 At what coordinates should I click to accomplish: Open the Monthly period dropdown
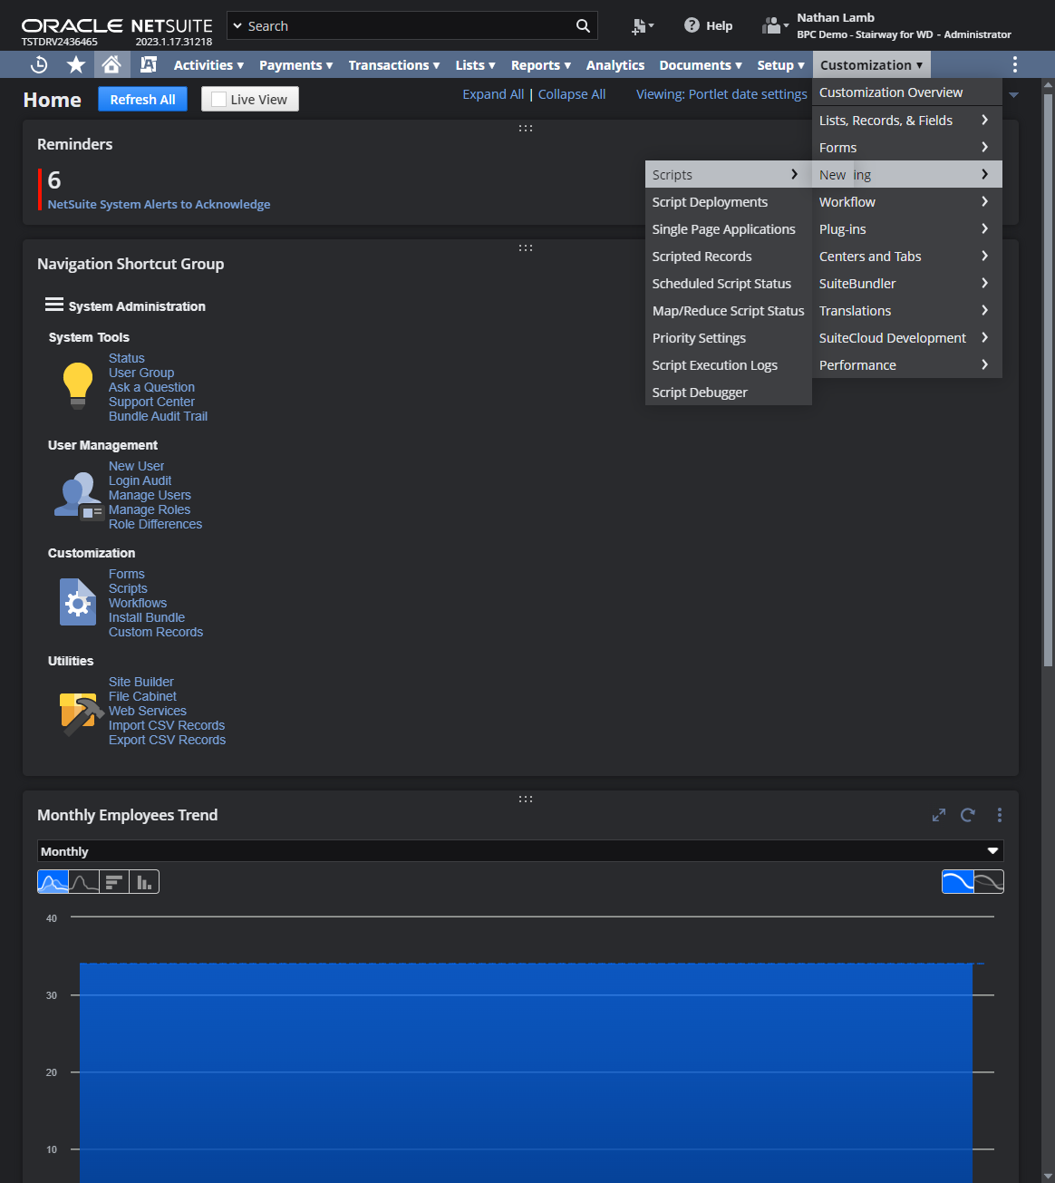click(520, 851)
